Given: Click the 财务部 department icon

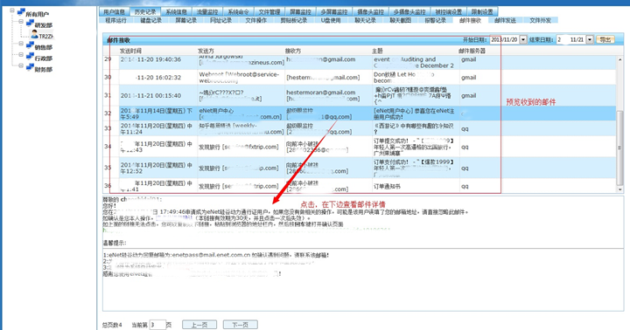Looking at the screenshot, I should (x=30, y=68).
